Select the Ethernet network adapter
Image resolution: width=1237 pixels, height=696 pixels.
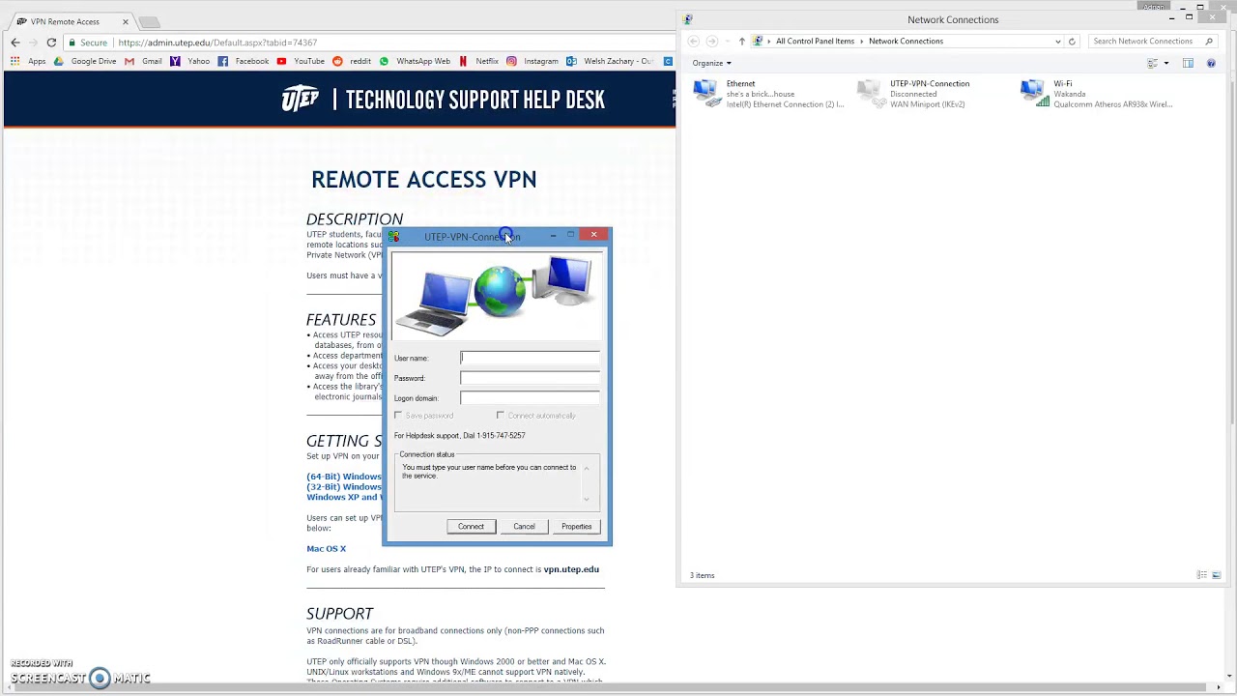pos(768,94)
